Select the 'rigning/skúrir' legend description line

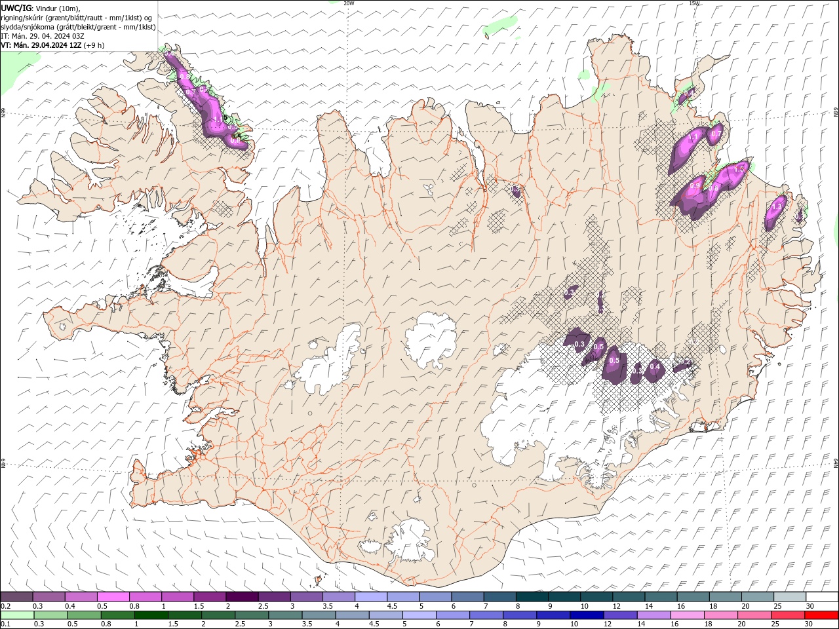click(x=76, y=17)
